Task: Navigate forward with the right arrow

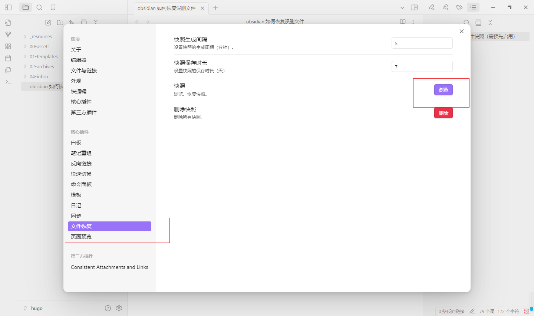Action: coord(148,22)
